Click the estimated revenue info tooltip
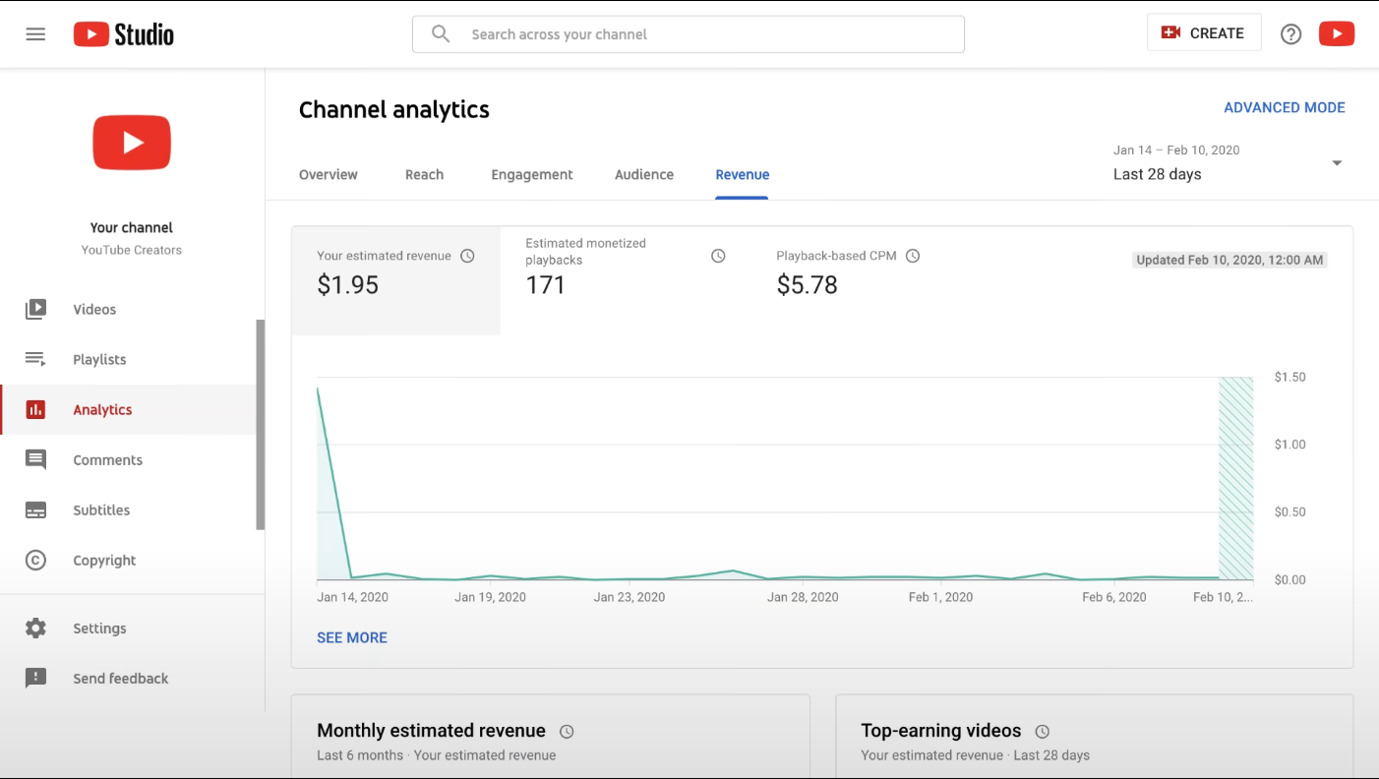 [x=467, y=255]
